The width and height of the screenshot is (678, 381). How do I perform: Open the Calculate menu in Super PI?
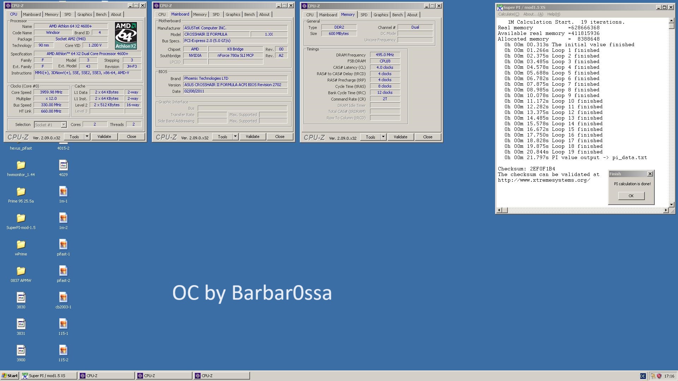point(509,14)
